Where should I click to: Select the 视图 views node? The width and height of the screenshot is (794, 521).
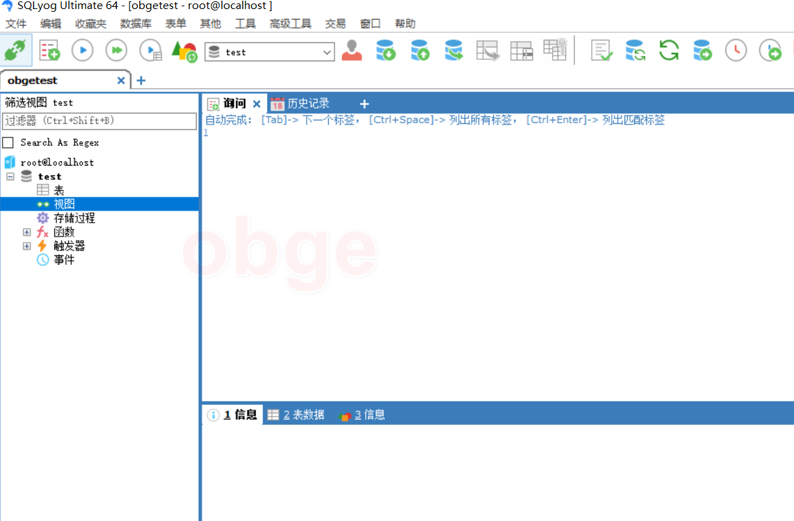(64, 205)
